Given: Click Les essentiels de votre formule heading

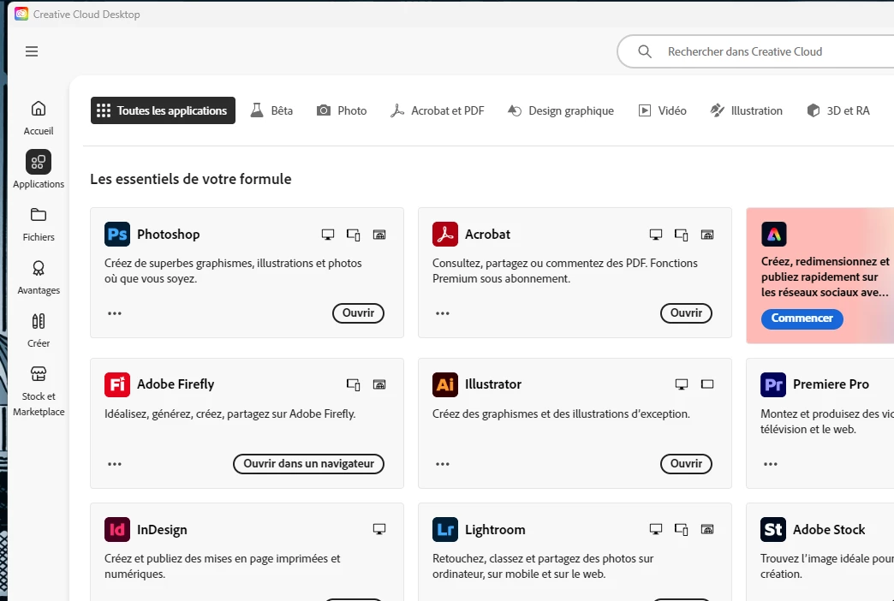Looking at the screenshot, I should [x=190, y=179].
